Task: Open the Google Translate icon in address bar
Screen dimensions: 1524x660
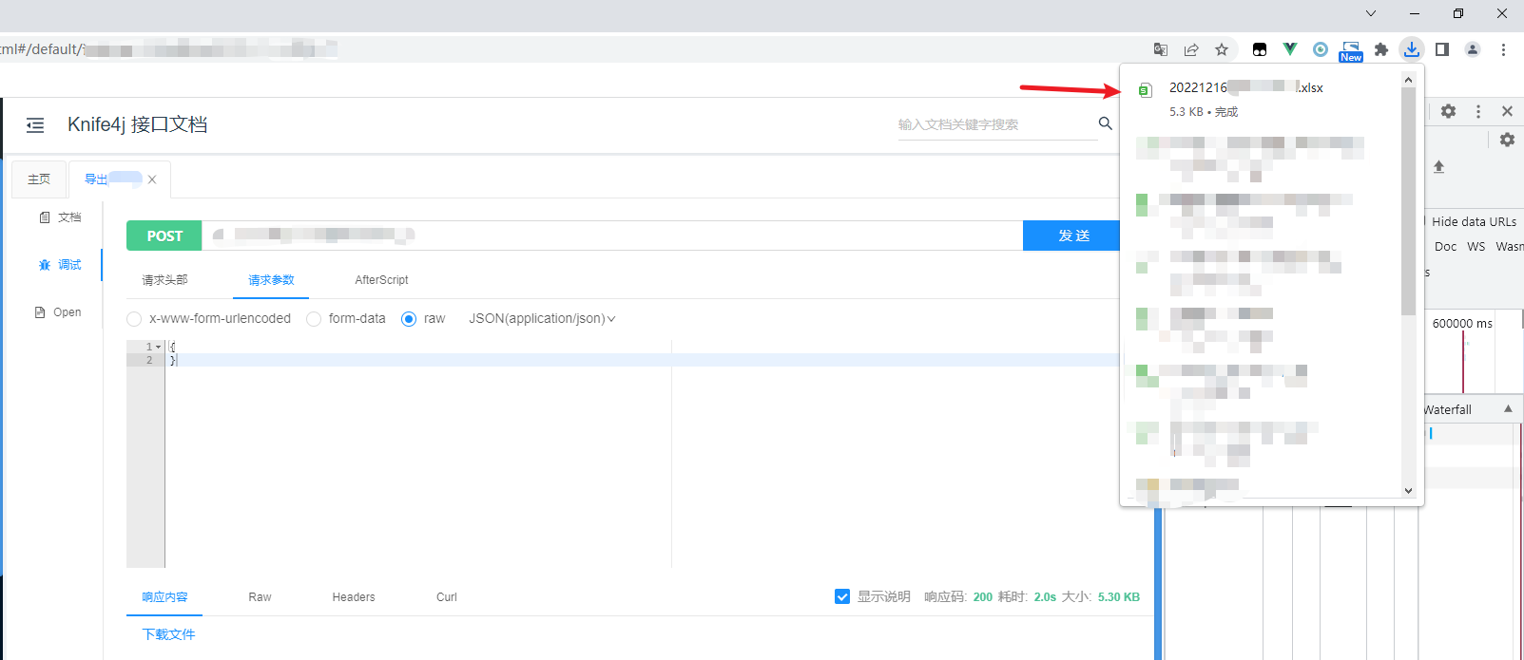Action: [1161, 49]
